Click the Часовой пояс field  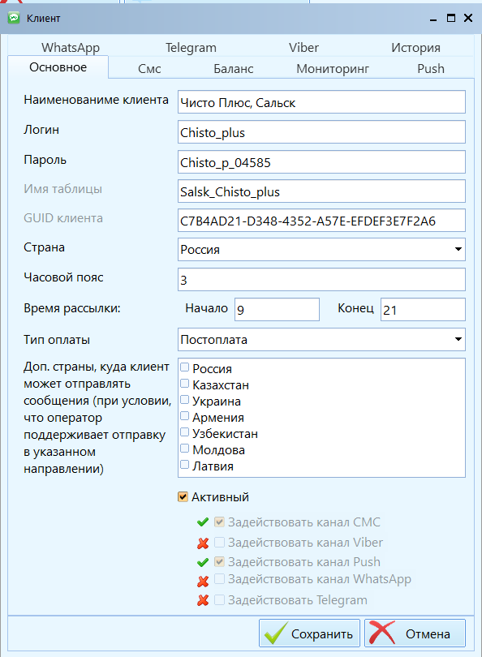click(x=321, y=280)
